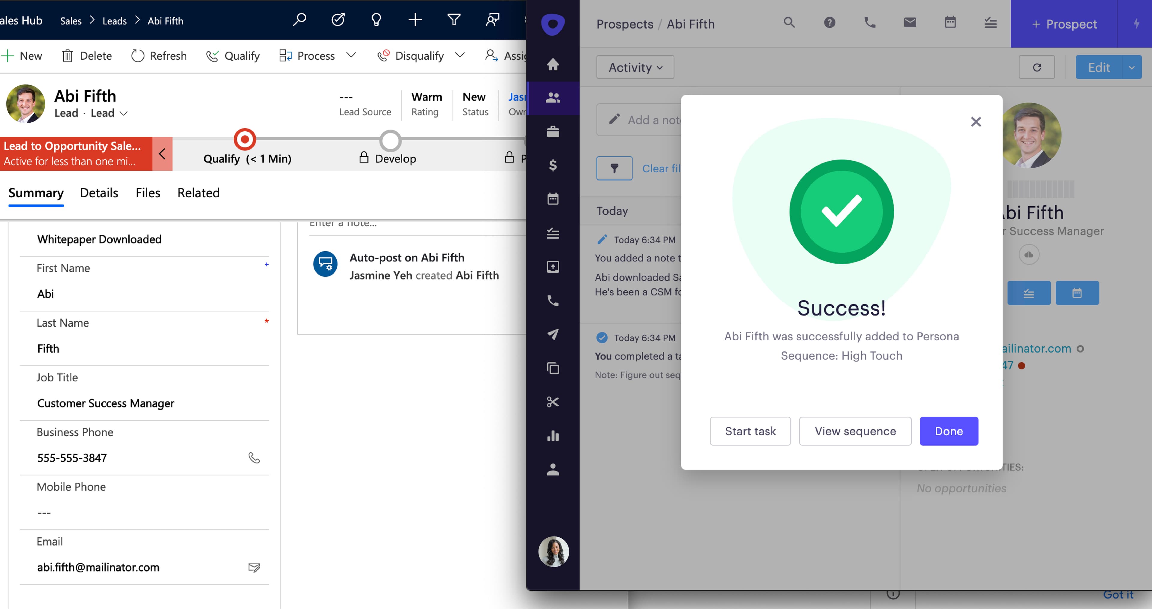This screenshot has width=1152, height=609.
Task: Click the Email field value
Action: 98,567
